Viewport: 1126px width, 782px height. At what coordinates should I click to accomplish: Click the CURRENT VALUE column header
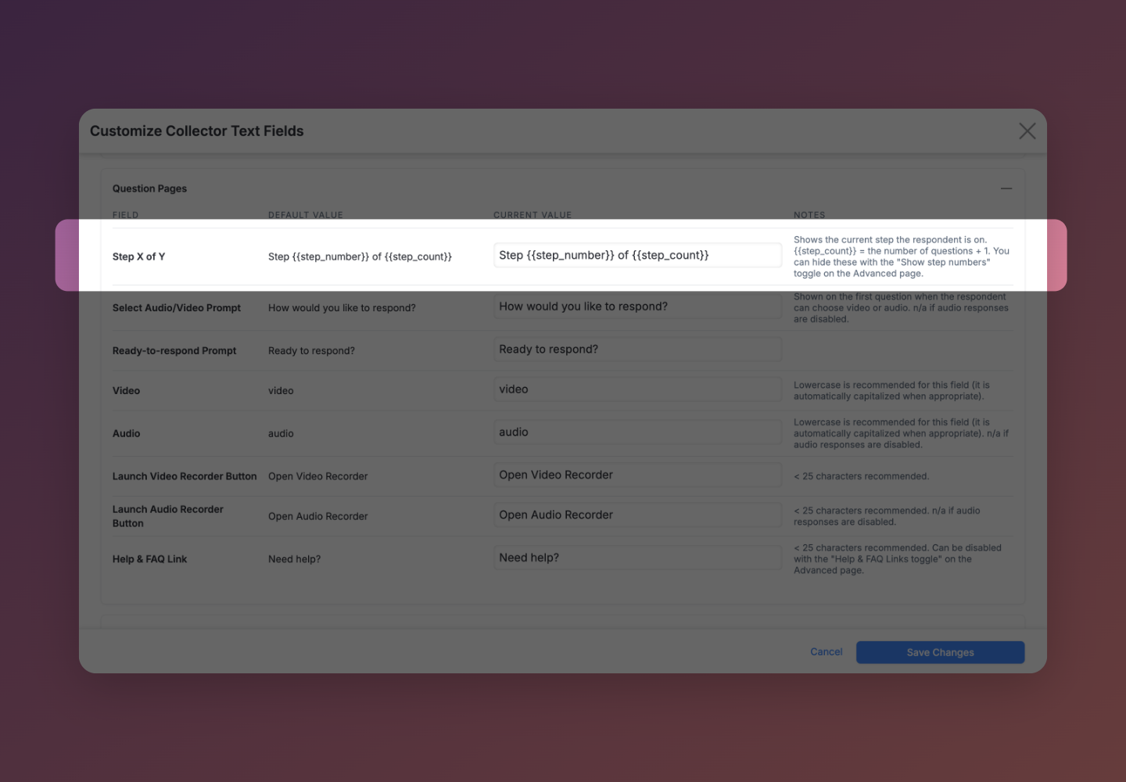pos(533,215)
